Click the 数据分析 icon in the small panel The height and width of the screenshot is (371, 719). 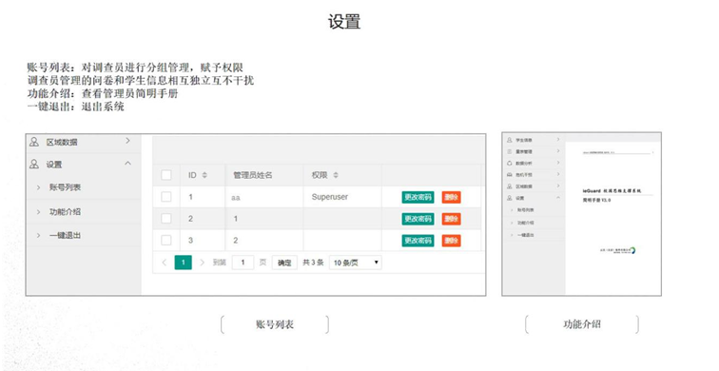(x=510, y=164)
